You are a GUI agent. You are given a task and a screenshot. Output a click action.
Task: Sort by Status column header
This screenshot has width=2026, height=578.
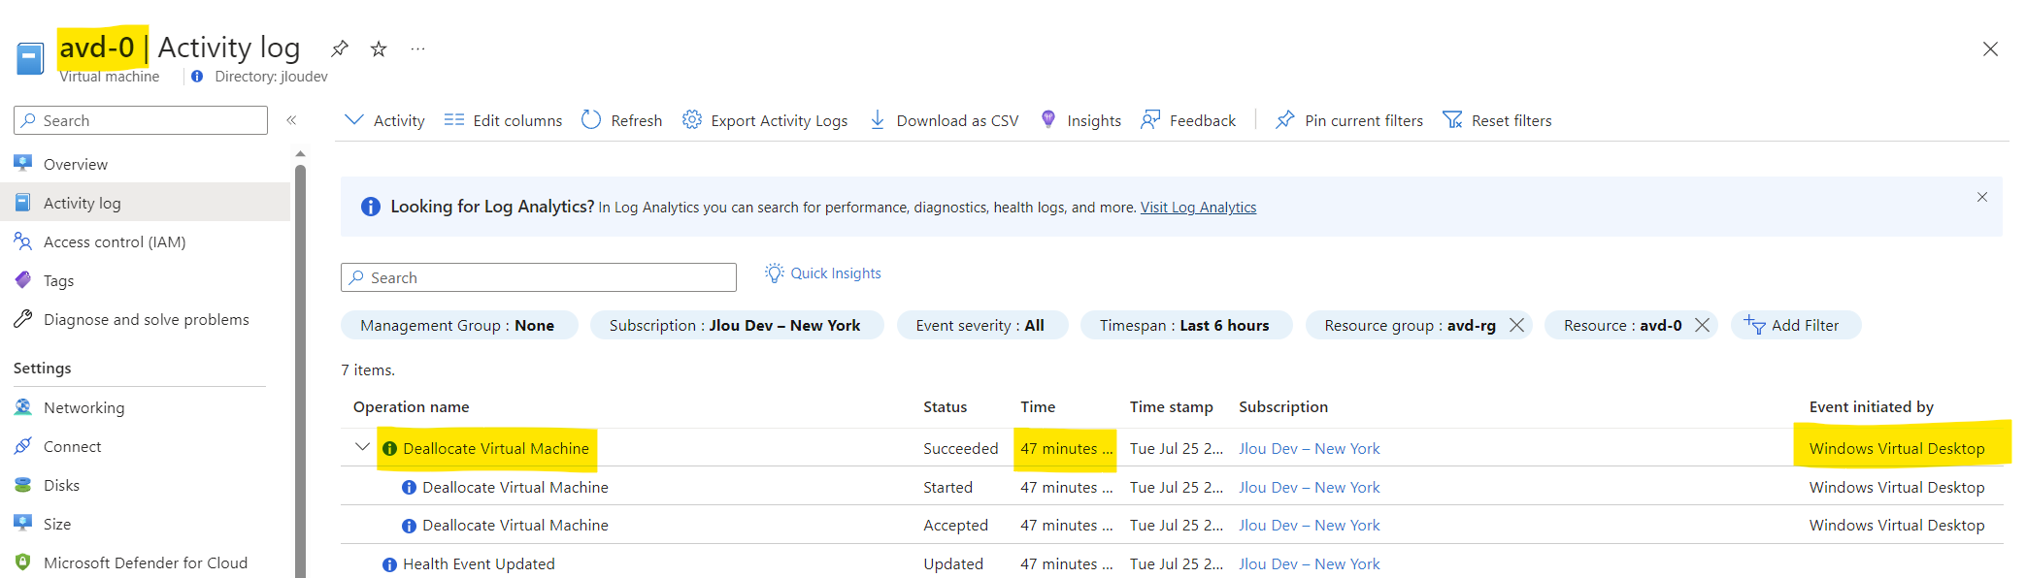(945, 407)
